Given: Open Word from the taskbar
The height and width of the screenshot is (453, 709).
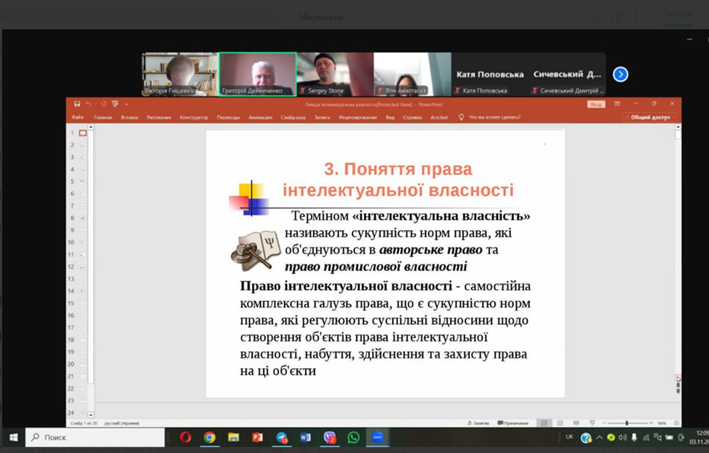Looking at the screenshot, I should [306, 437].
